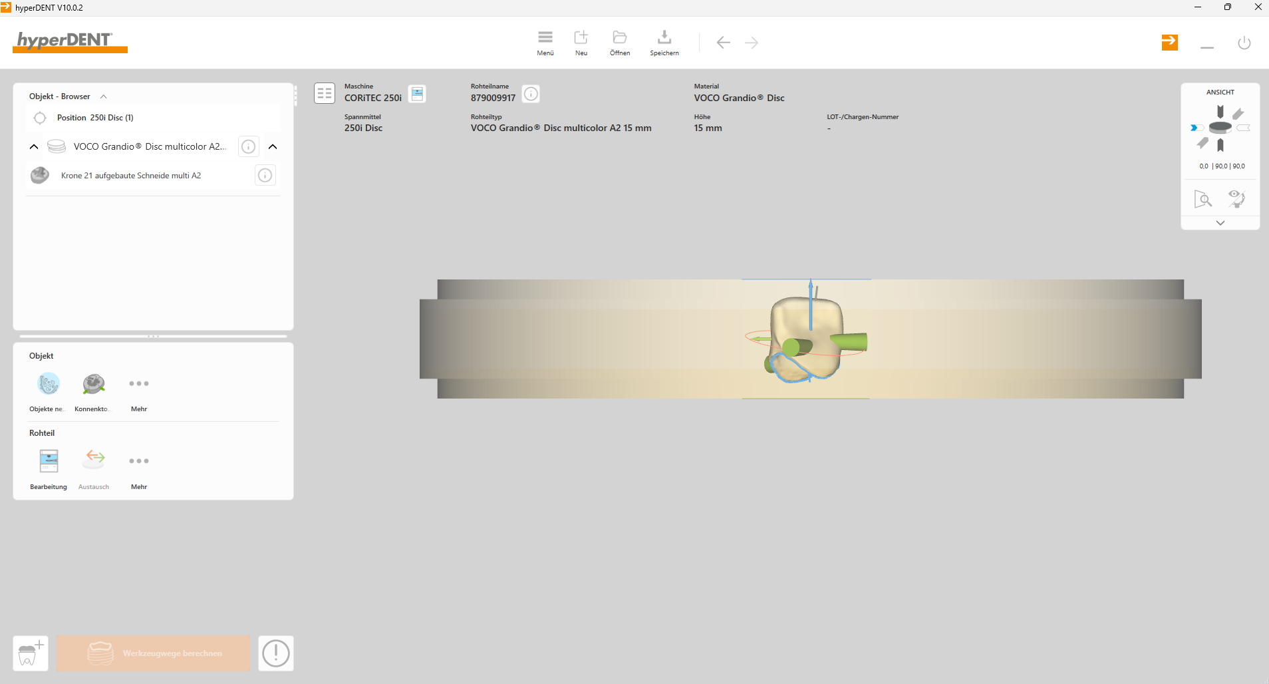The width and height of the screenshot is (1269, 684).
Task: Select the upper-right diagonal view arrow
Action: pos(1238,114)
